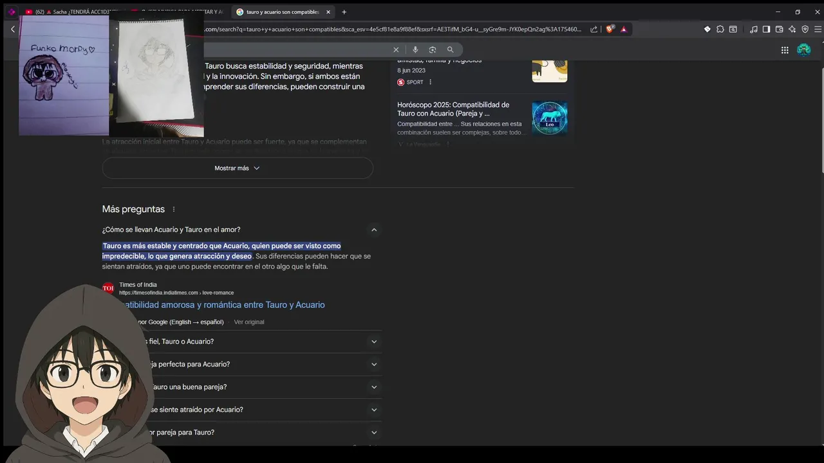This screenshot has width=824, height=463.
Task: Clear the Google search box text
Action: 396,50
